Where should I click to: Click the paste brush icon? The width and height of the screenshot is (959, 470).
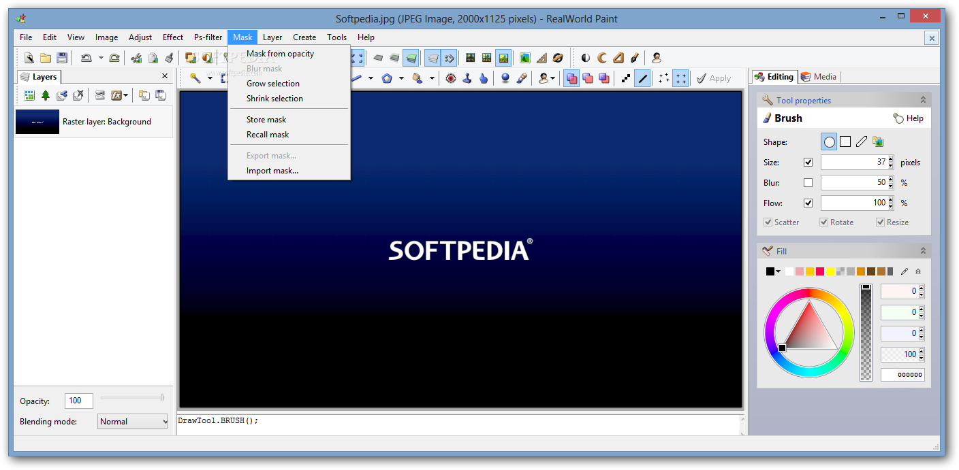click(169, 58)
